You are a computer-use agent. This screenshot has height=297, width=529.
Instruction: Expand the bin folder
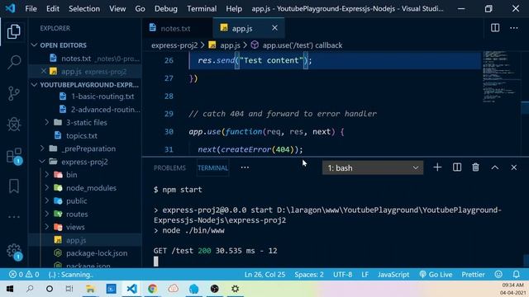click(47, 174)
